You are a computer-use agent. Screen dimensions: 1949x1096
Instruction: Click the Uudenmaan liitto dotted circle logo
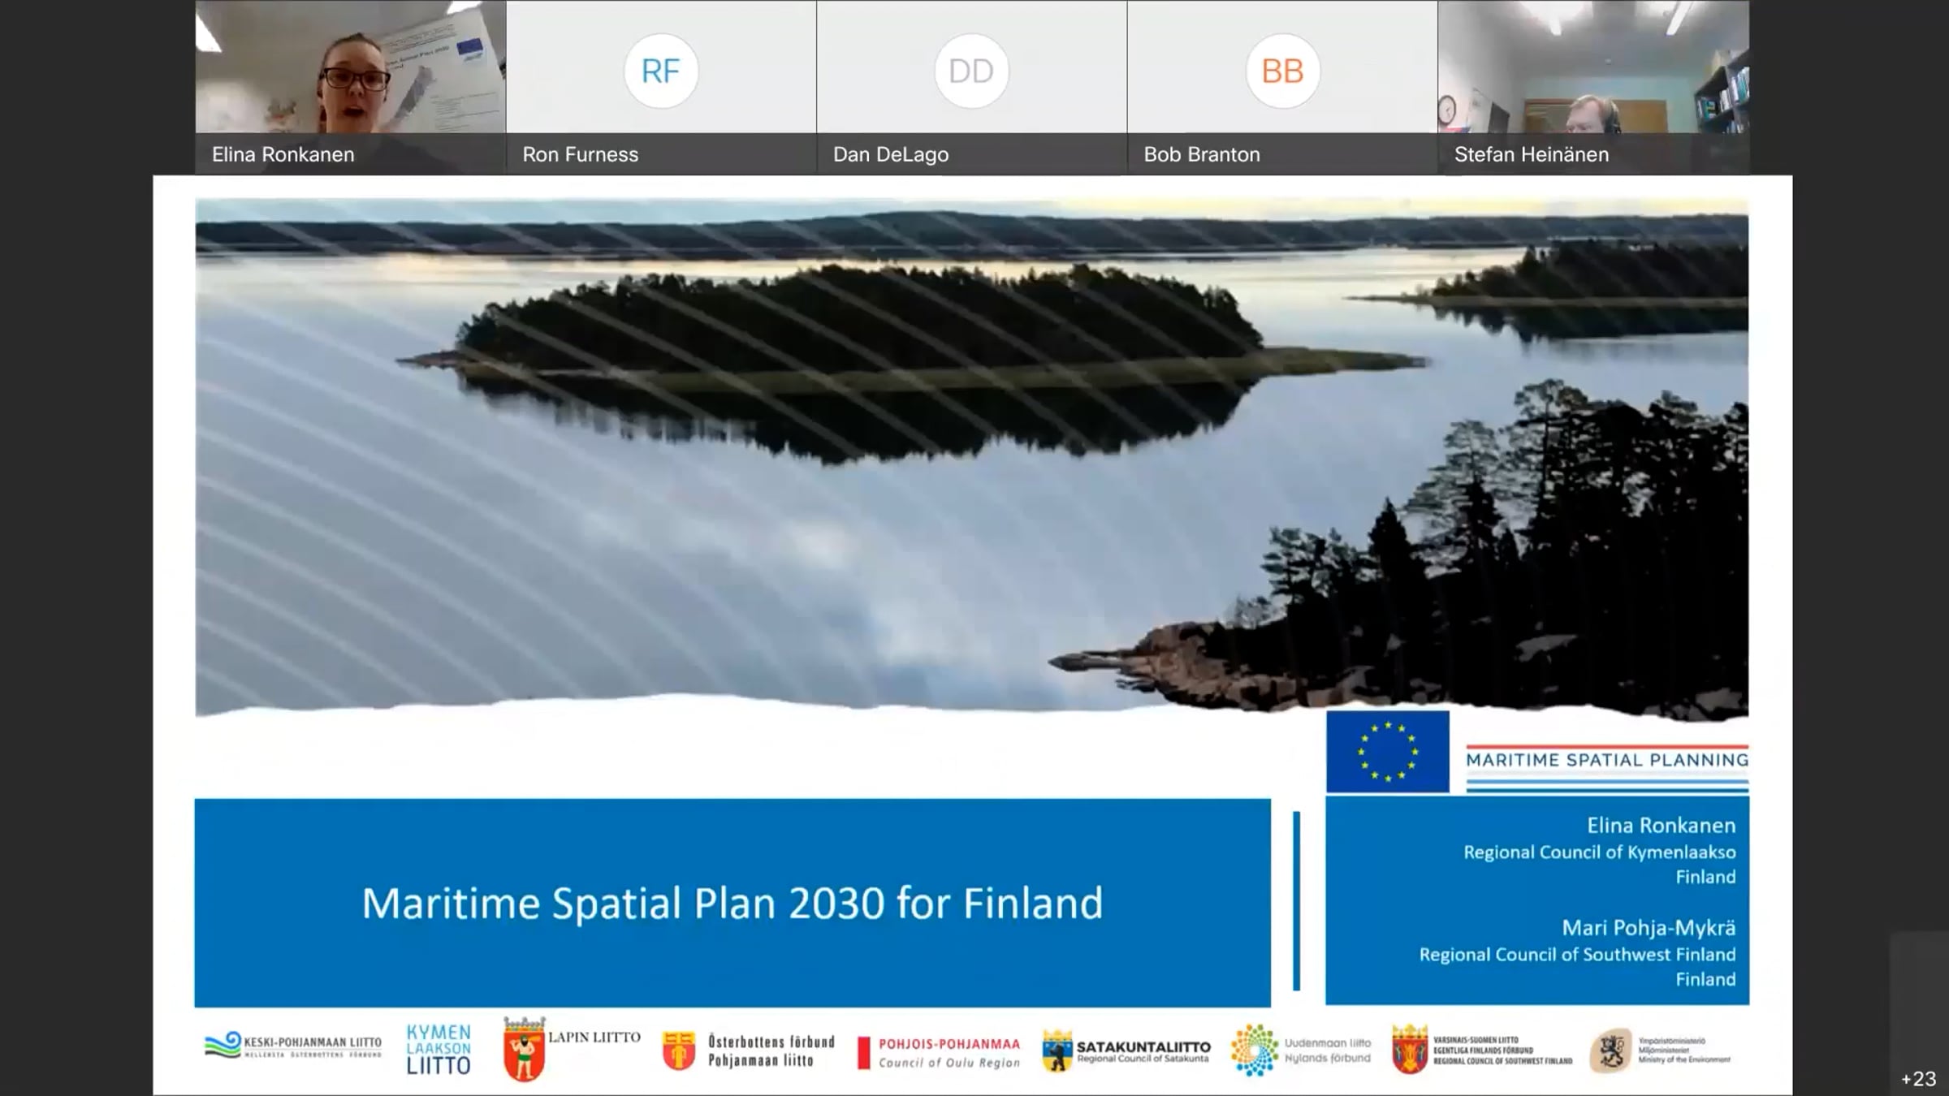click(x=1255, y=1050)
